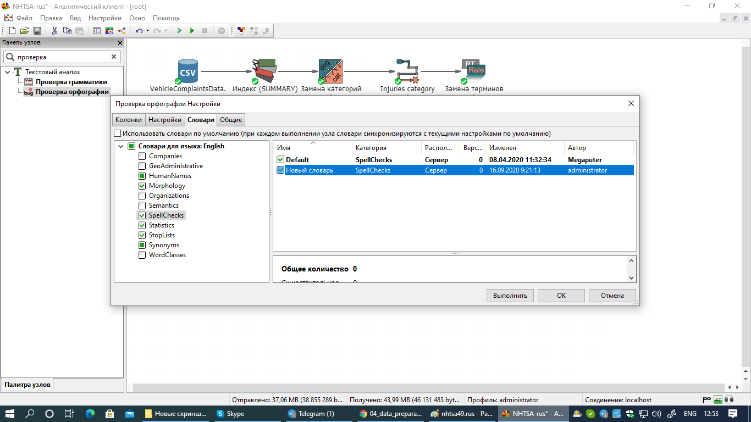The image size is (751, 422).
Task: Select the Проверка грамматики tree node
Action: [71, 82]
